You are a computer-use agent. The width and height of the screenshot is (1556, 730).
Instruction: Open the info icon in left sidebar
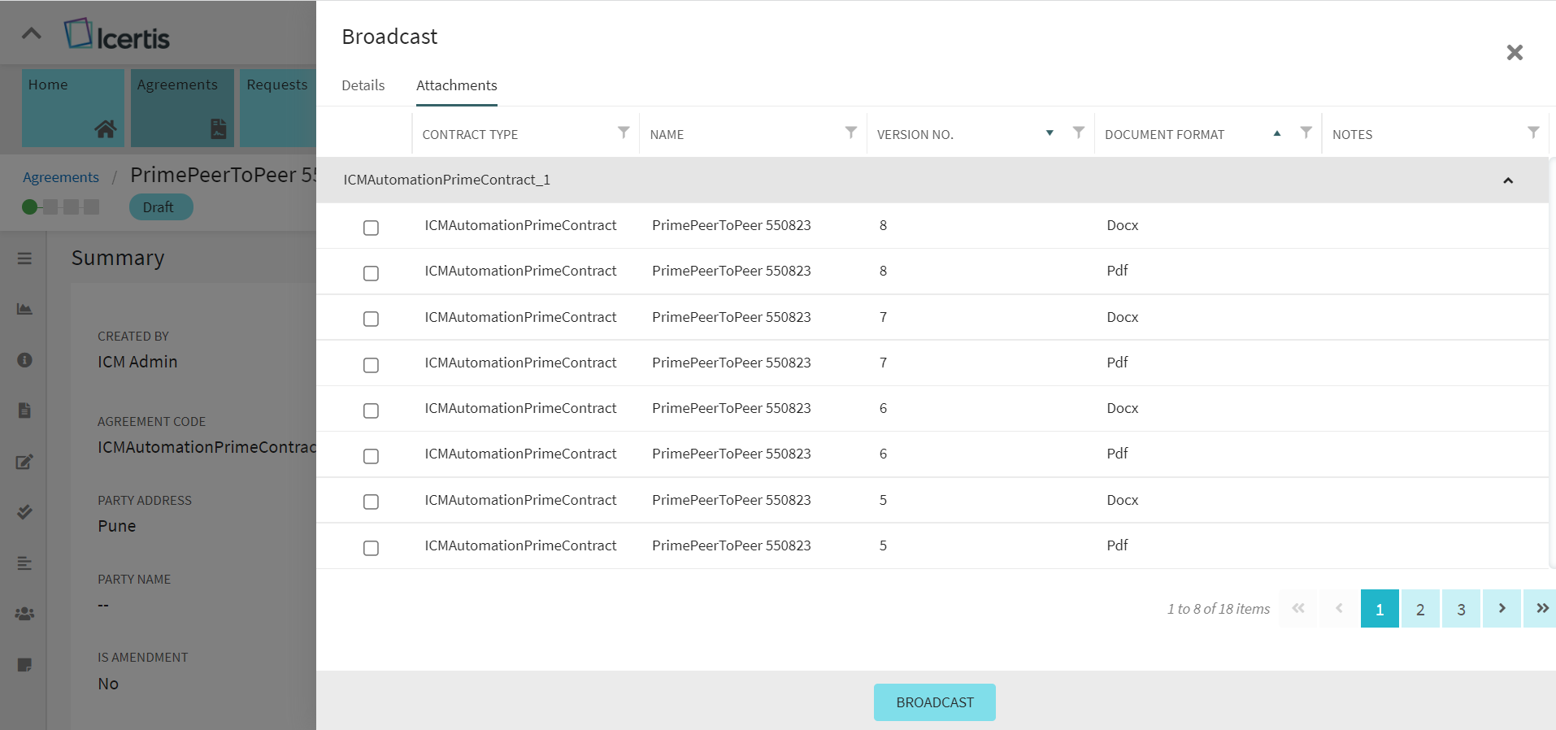[x=24, y=360]
